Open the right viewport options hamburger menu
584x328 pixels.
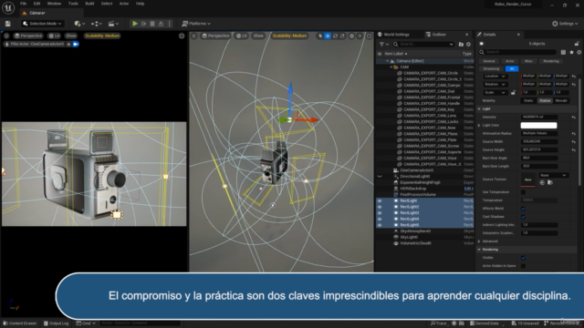194,36
